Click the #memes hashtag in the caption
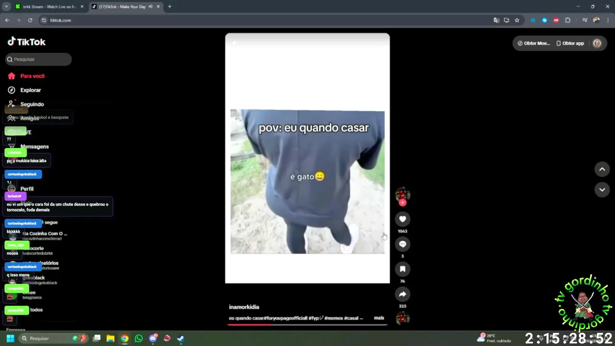This screenshot has height=346, width=615. click(x=333, y=318)
